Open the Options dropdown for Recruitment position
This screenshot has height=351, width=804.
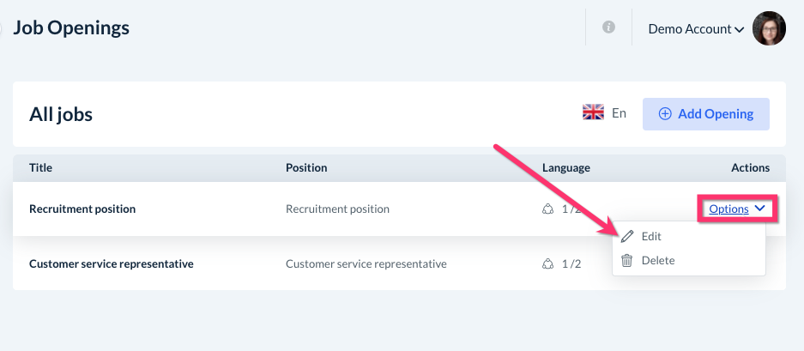[728, 209]
